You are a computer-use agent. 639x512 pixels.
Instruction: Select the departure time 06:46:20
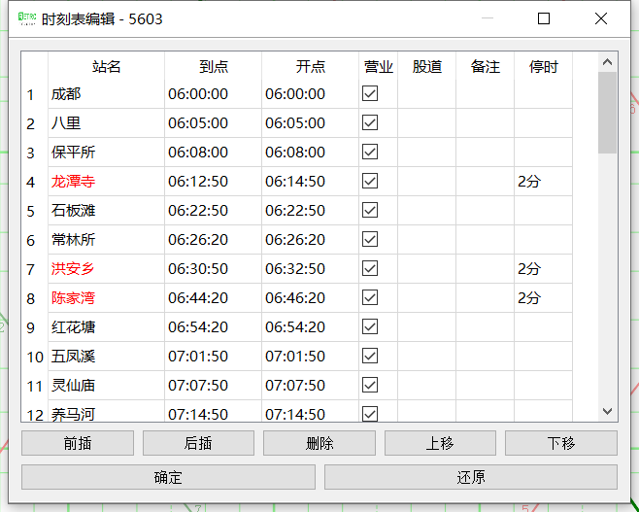click(295, 298)
